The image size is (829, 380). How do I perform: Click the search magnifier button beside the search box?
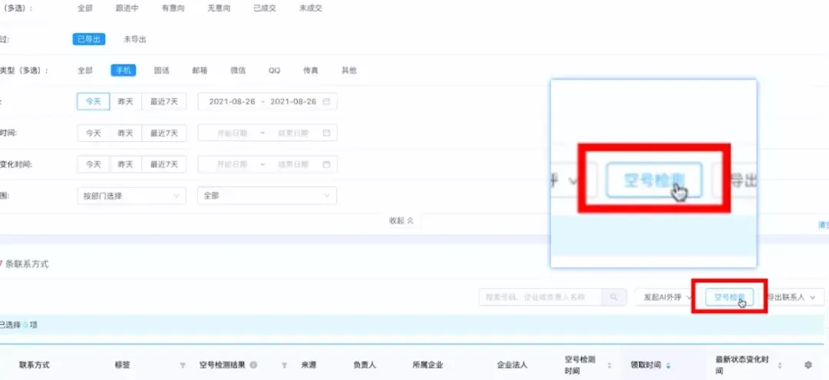coord(613,297)
